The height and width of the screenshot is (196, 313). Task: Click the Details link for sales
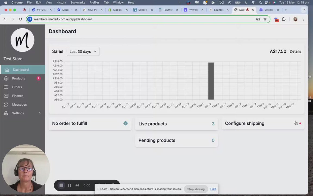[x=295, y=51]
